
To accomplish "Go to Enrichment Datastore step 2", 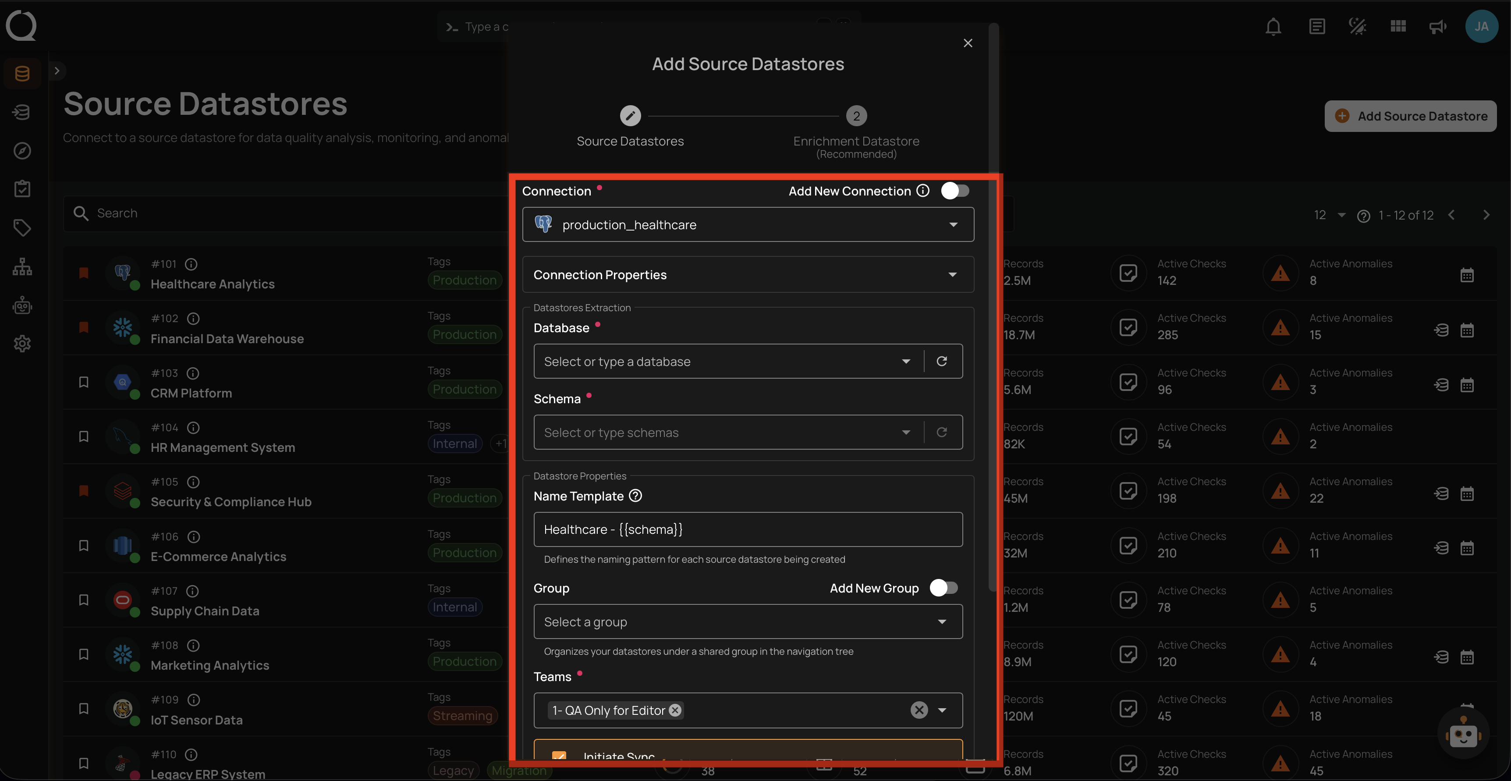I will [856, 116].
